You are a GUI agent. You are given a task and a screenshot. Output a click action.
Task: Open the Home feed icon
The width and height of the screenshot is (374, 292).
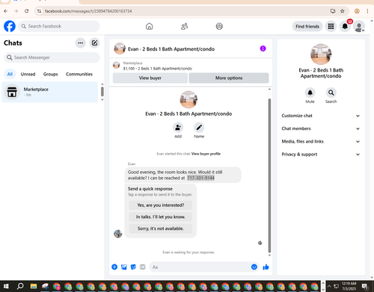149,26
